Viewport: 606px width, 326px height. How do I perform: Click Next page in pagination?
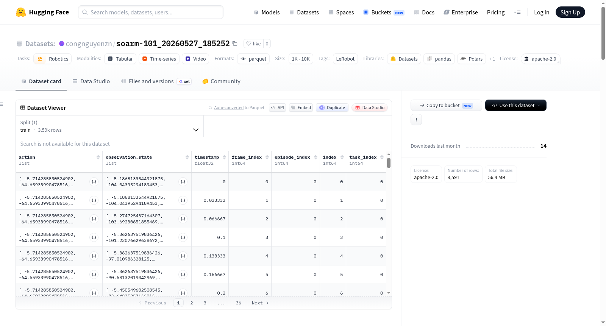[x=260, y=303]
